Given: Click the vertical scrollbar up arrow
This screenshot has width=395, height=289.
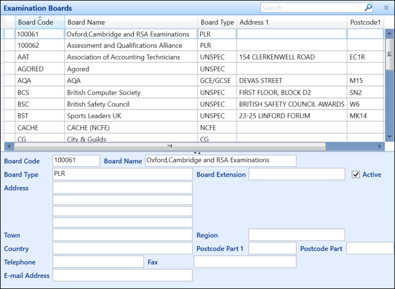Looking at the screenshot, I should pos(389,33).
